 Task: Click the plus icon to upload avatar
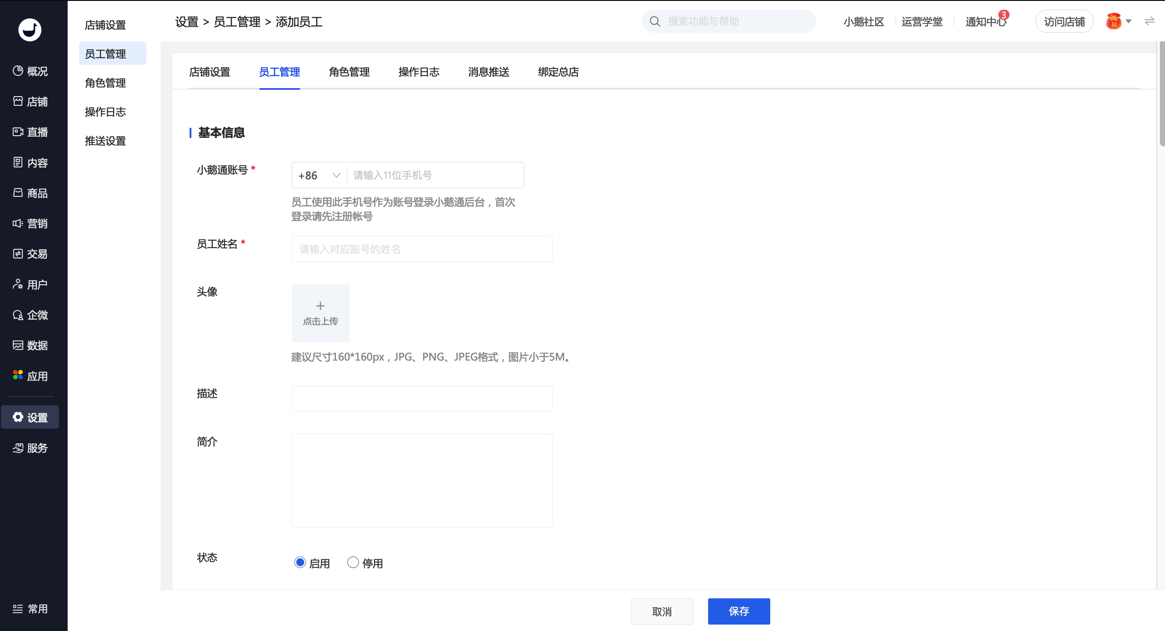(320, 306)
